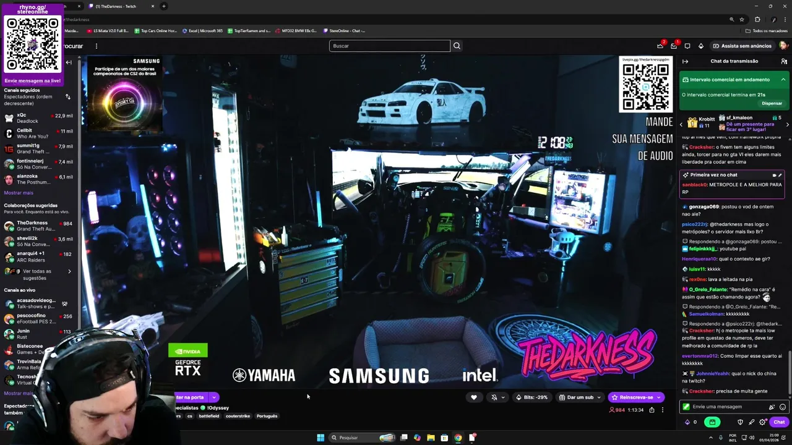Open the user profile avatar menu
Image resolution: width=792 pixels, height=445 pixels.
[783, 46]
